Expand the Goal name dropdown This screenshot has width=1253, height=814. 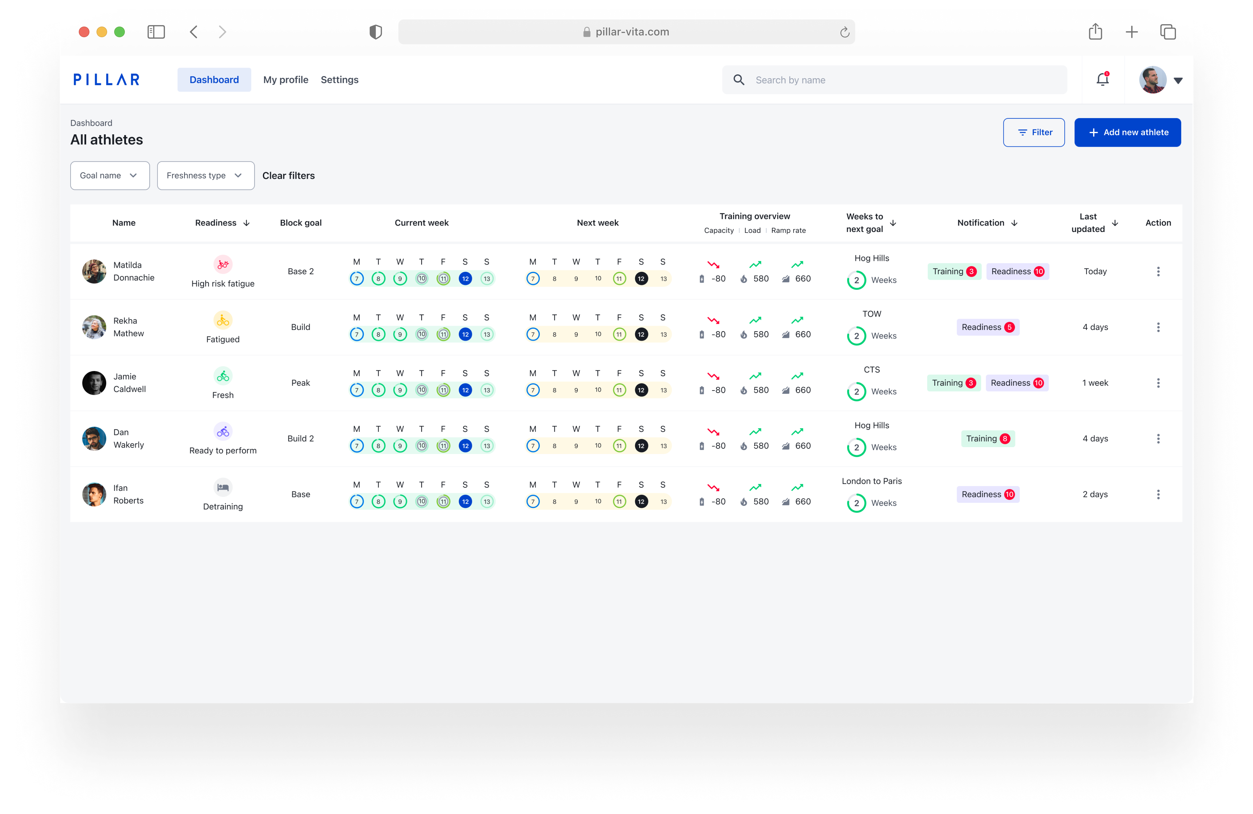(109, 175)
